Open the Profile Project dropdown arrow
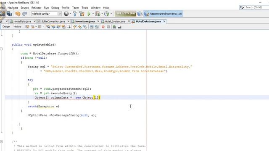The image size is (269, 151). pyautogui.click(x=111, y=14)
